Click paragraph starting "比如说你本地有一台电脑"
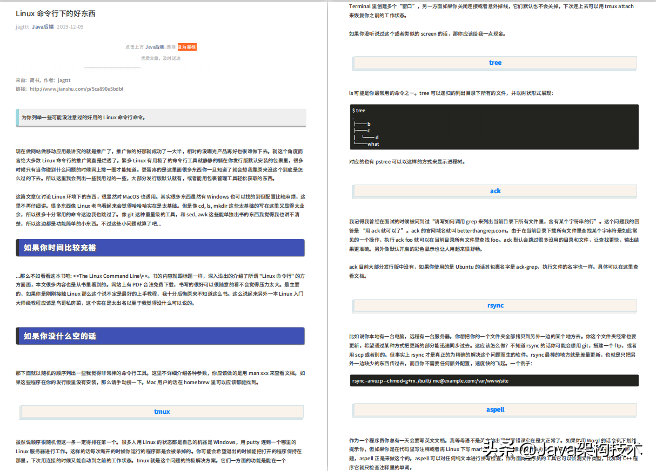Image resolution: width=656 pixels, height=471 pixels. click(x=494, y=350)
